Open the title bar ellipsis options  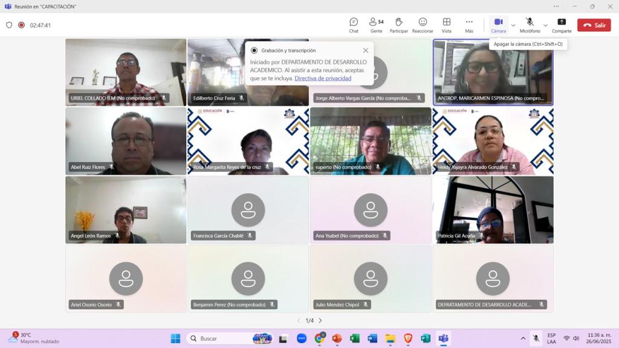pos(556,7)
